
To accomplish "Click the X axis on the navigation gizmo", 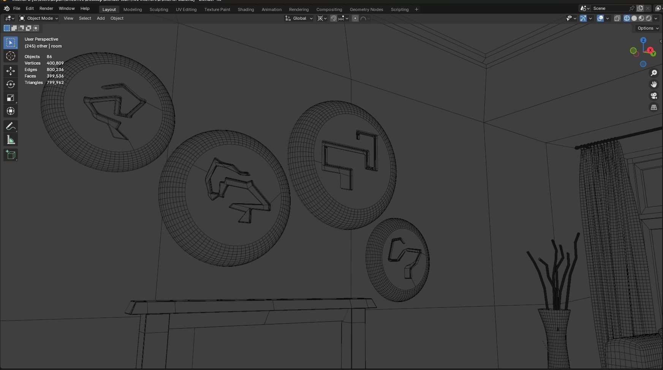I will (650, 50).
